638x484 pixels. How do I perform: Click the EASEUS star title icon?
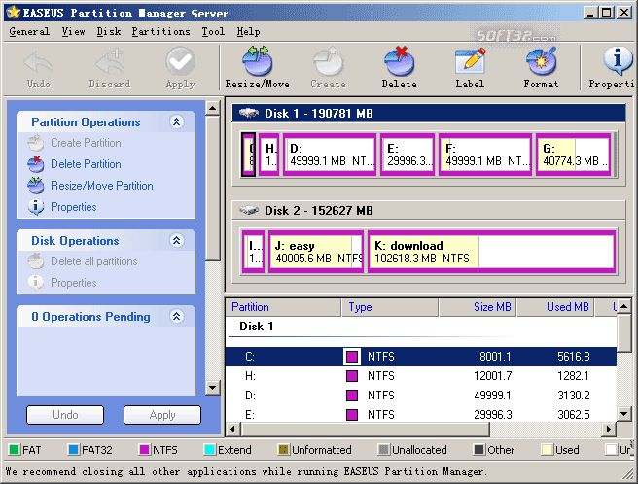(x=13, y=13)
